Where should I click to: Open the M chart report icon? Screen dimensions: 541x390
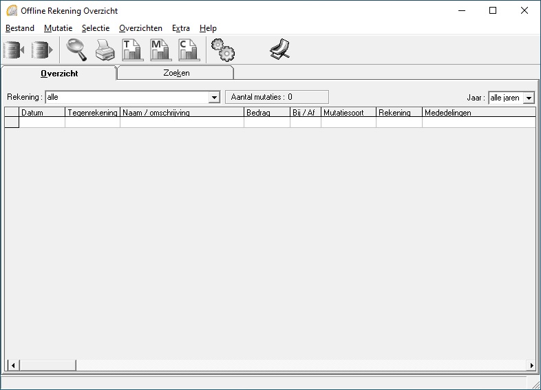tap(159, 50)
